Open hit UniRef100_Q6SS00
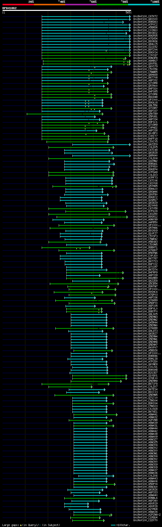The image size is (162, 527). tap(145, 19)
